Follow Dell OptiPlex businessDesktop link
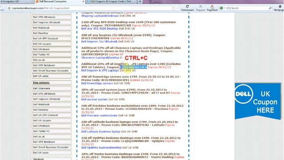 click(101, 148)
